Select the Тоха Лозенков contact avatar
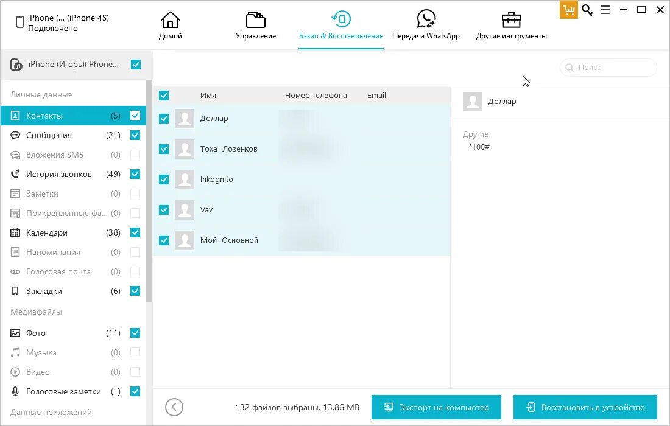The height and width of the screenshot is (426, 670). point(185,149)
